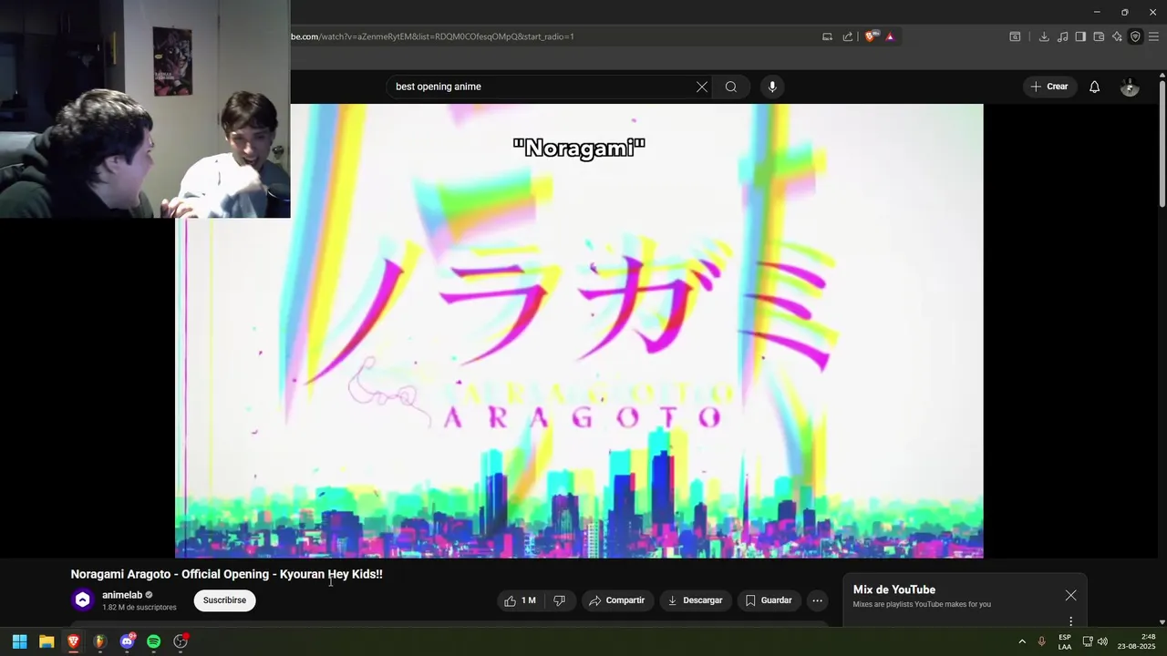Click the Noragami video player
Screen dimensions: 1167x656
[x=579, y=331]
